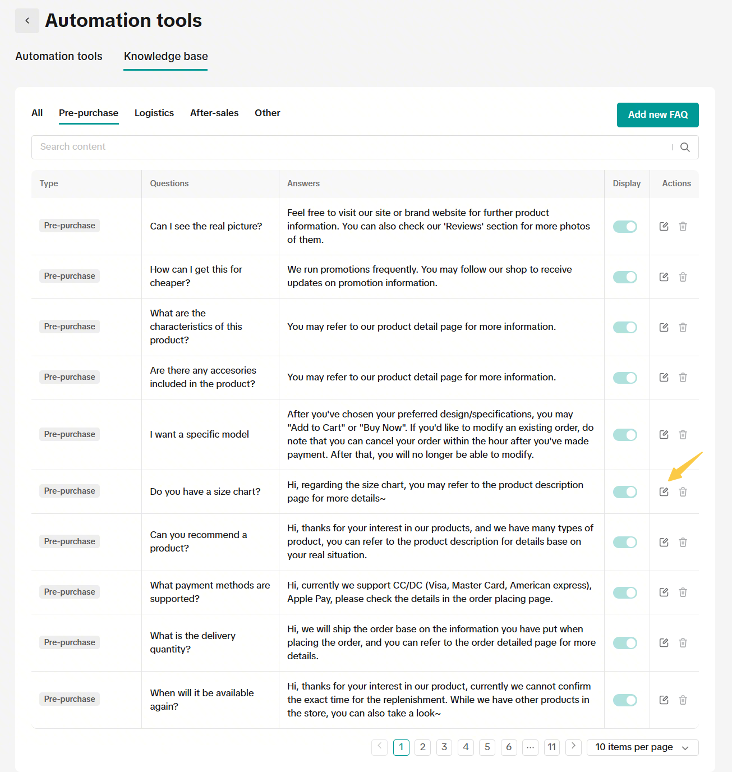Toggle display for 'Can I see the real picture?'

pyautogui.click(x=625, y=226)
